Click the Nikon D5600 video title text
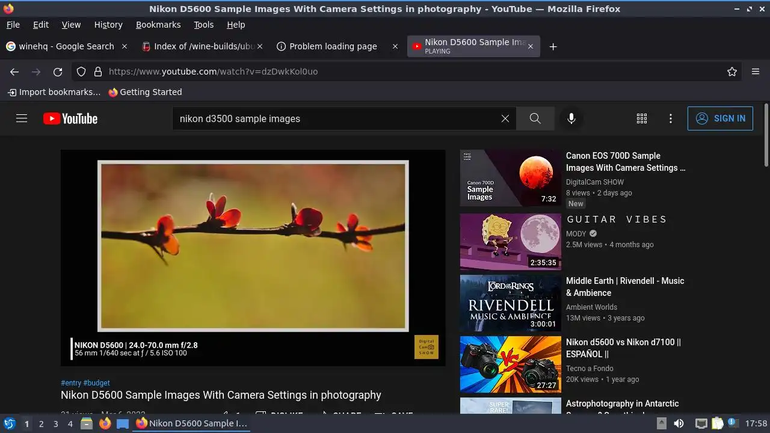770x433 pixels. click(221, 395)
